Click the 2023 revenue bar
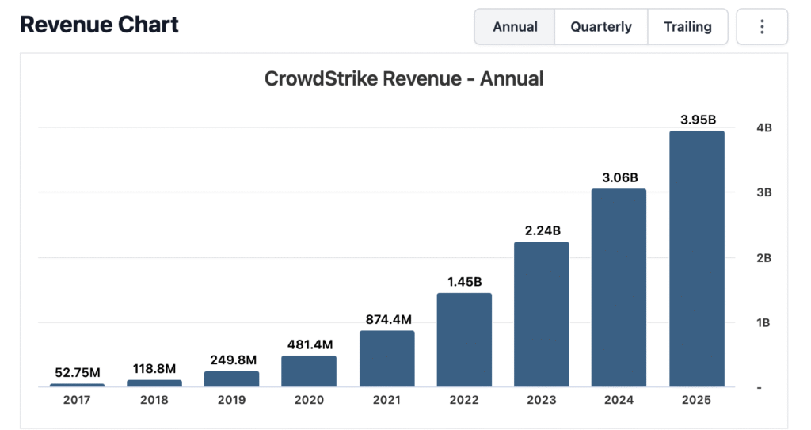 542,314
